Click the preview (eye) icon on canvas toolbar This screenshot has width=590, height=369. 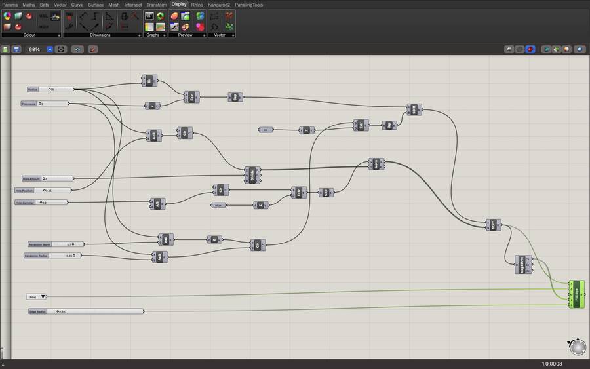(x=78, y=49)
